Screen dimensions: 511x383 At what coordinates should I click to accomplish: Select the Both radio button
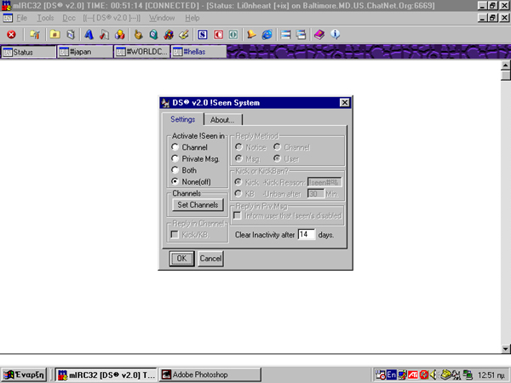[x=175, y=170]
